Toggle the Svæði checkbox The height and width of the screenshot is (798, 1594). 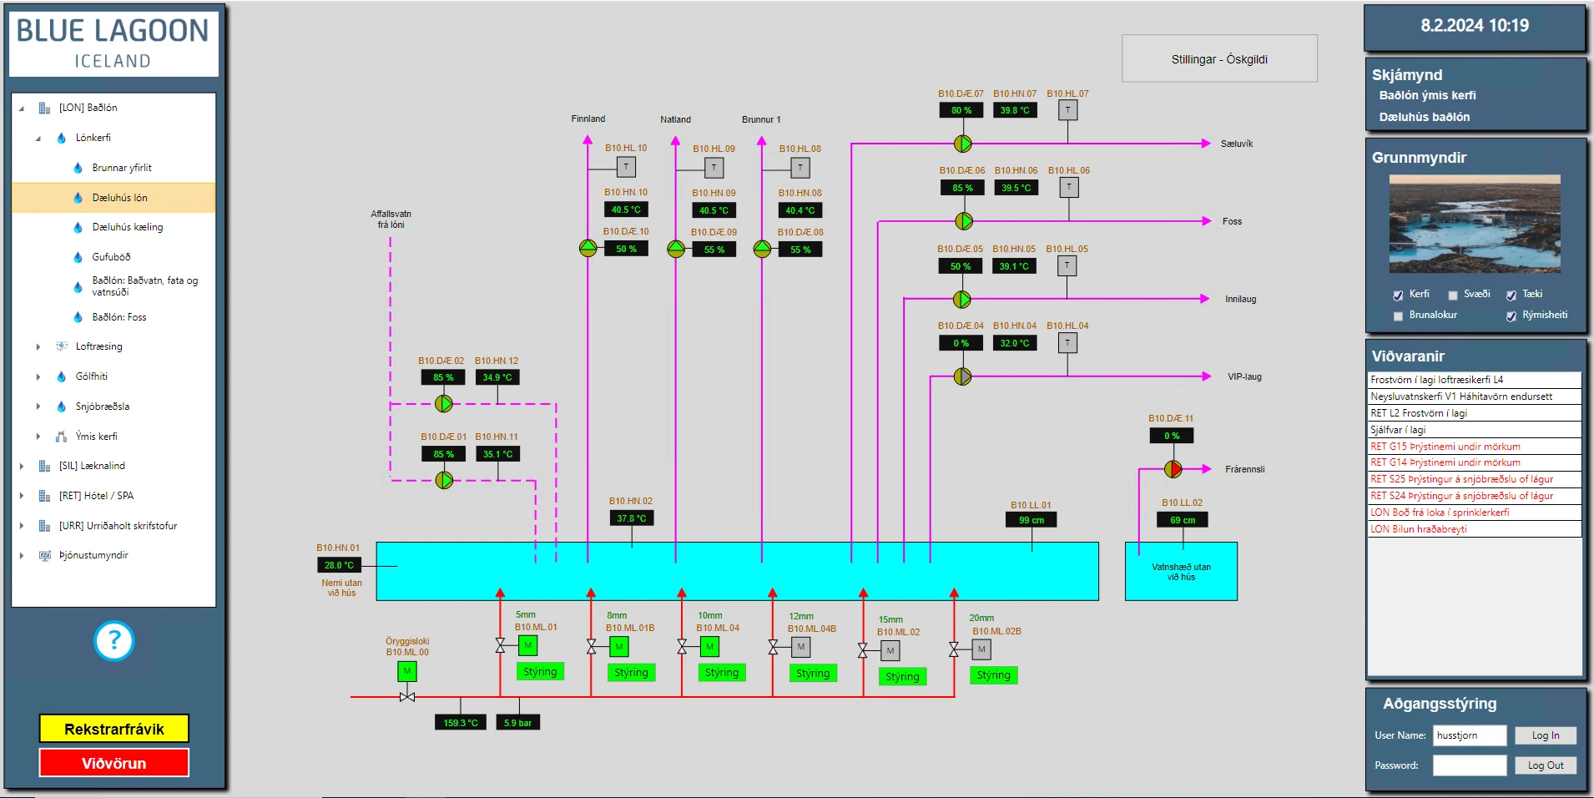[x=1452, y=295]
